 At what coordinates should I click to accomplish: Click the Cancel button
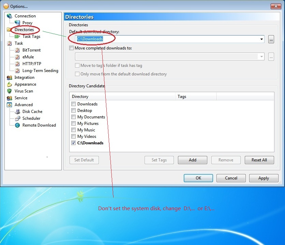(x=231, y=178)
